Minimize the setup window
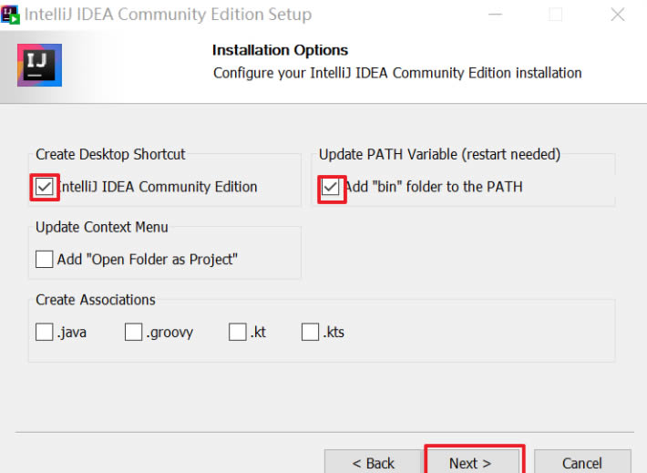Image resolution: width=647 pixels, height=473 pixels. 495,15
